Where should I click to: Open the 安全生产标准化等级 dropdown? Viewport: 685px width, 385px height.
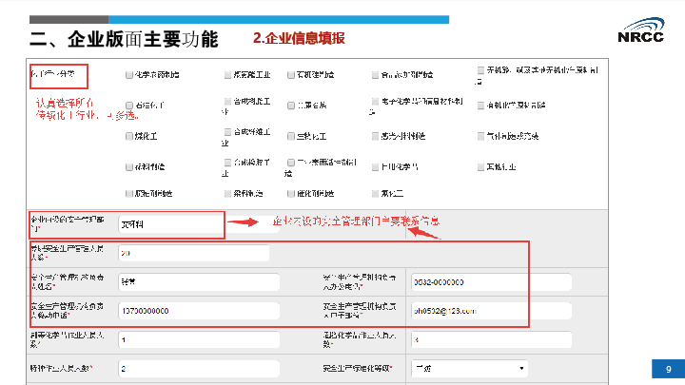(468, 367)
